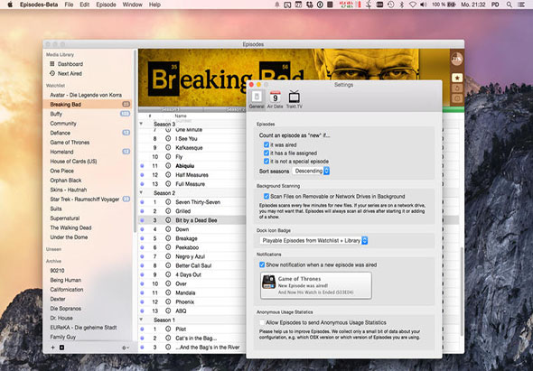This screenshot has width=533, height=371.
Task: Select the ABQ episode row
Action: pos(192,311)
